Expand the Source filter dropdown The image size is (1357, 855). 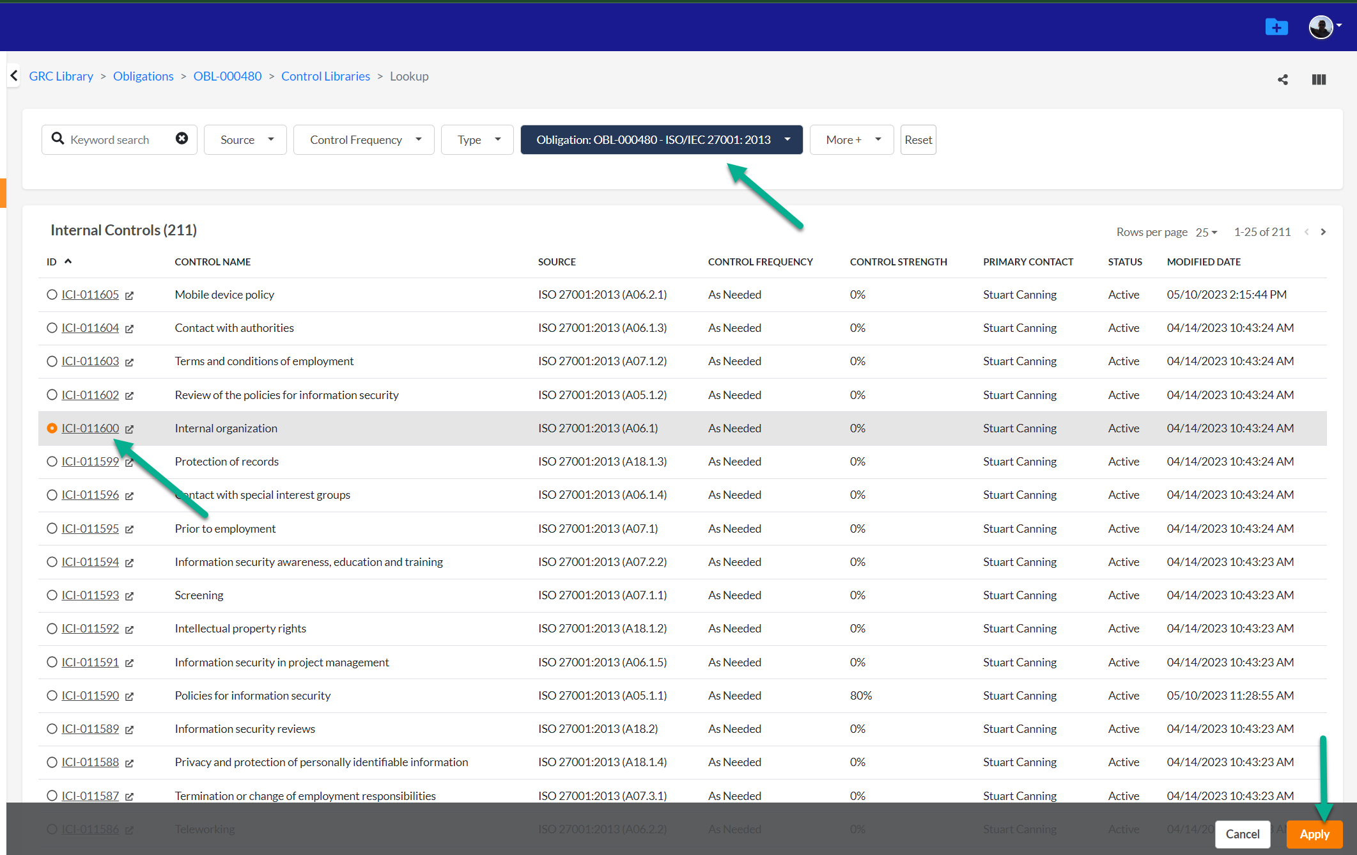(245, 140)
